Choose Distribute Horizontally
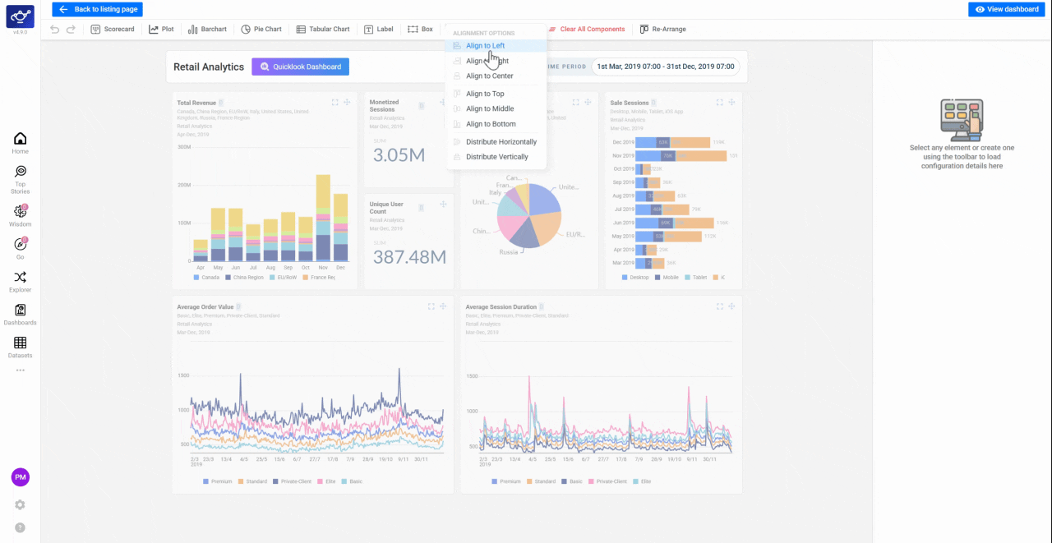Image resolution: width=1052 pixels, height=543 pixels. [x=496, y=142]
